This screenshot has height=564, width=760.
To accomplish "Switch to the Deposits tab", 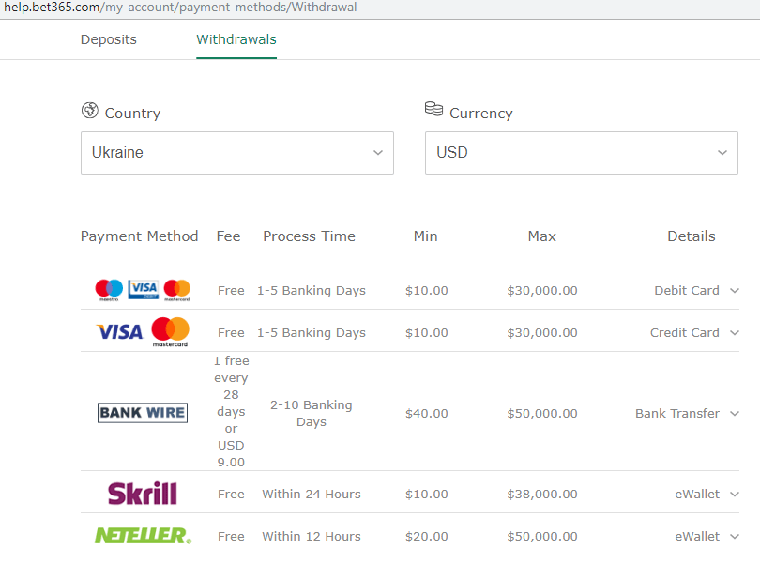I will 109,39.
